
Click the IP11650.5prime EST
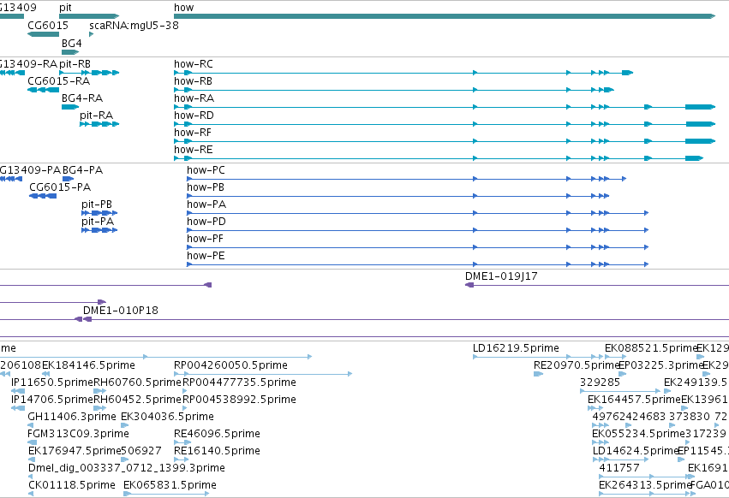point(18,391)
